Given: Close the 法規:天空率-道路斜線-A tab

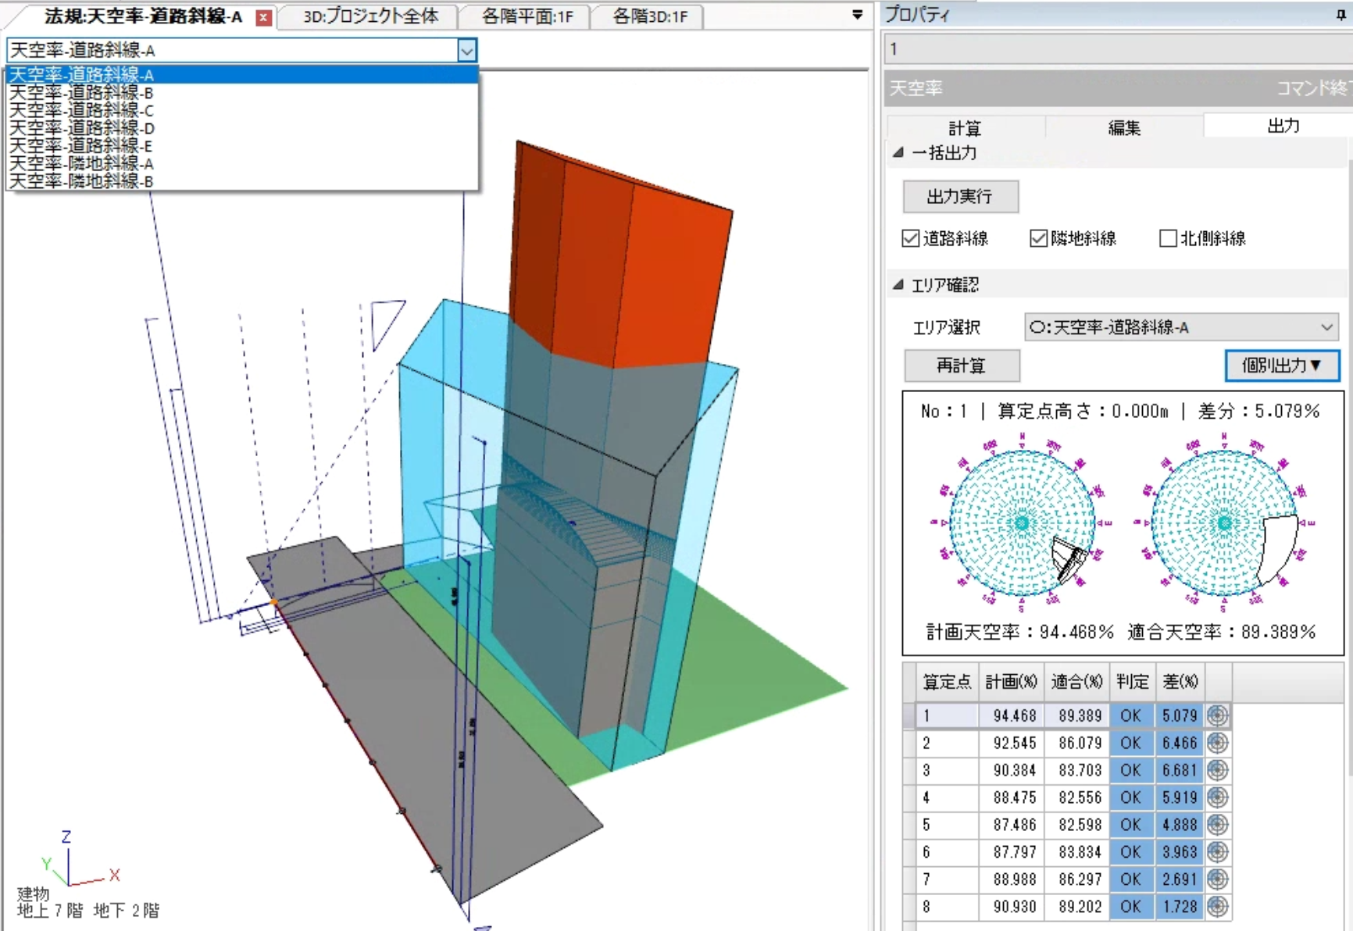Looking at the screenshot, I should point(264,17).
